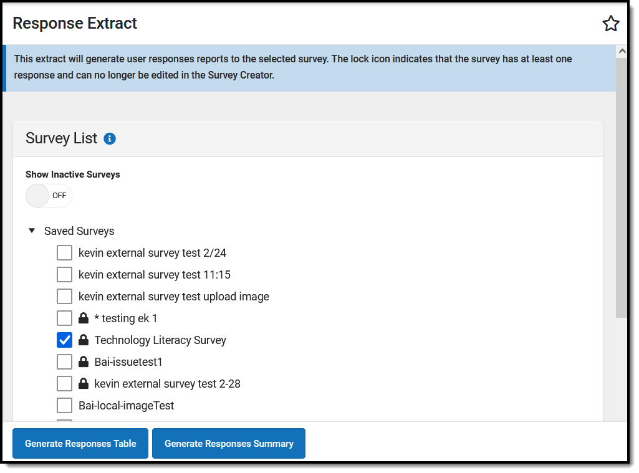Check the testing ek 1 checkbox
Viewport: 639px width, 473px height.
coord(64,318)
